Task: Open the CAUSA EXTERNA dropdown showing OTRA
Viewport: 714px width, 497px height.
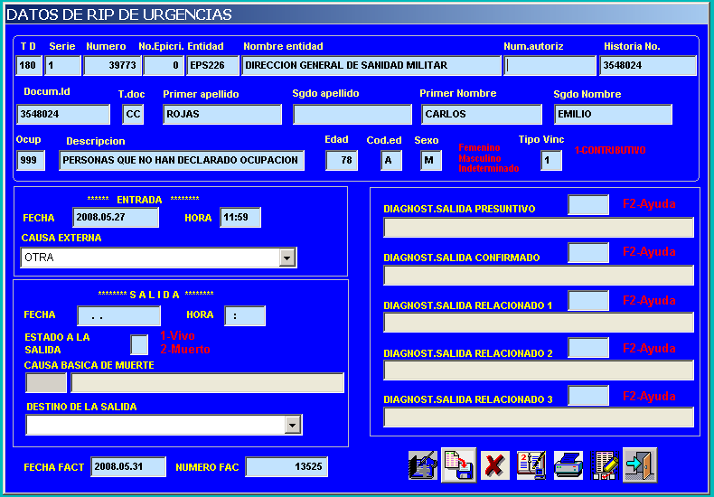Action: [287, 258]
